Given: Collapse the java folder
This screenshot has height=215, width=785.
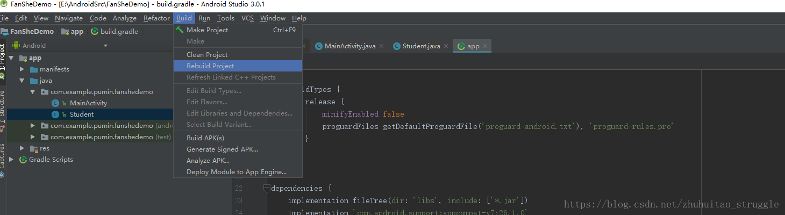Looking at the screenshot, I should click(22, 81).
